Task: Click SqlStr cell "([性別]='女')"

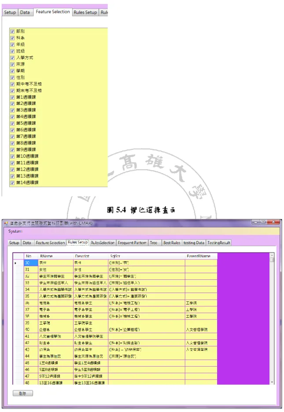Action: point(147,270)
